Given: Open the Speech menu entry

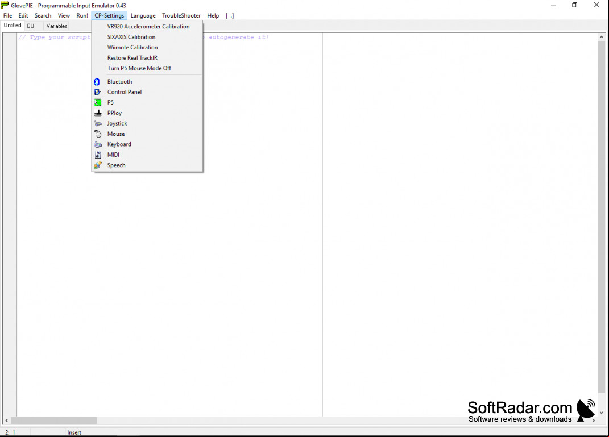Looking at the screenshot, I should [148, 165].
